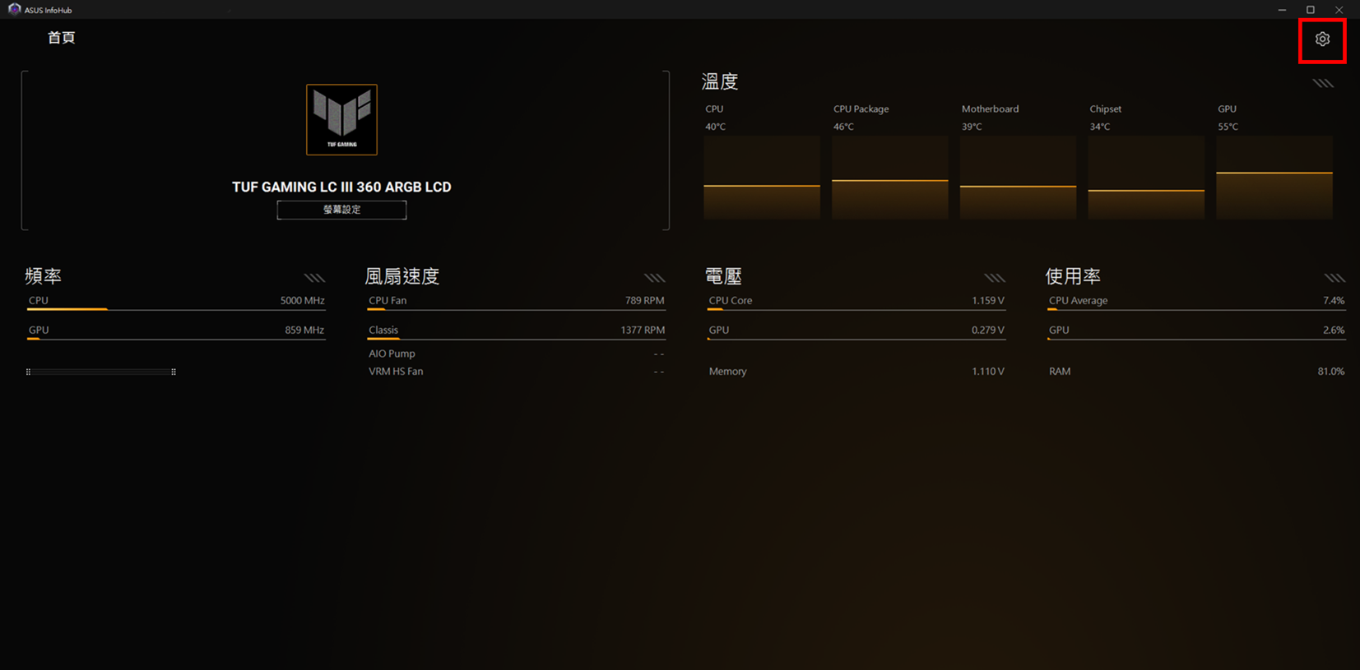Click the Chipset temperature graph
Image resolution: width=1360 pixels, height=670 pixels.
coord(1146,178)
